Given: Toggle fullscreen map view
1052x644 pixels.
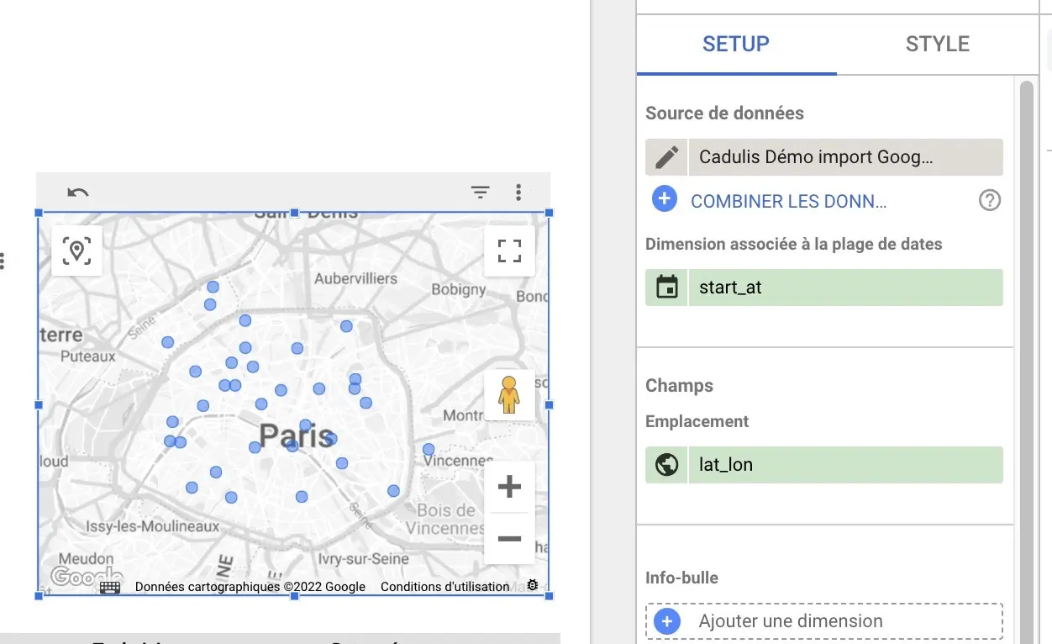Looking at the screenshot, I should [x=509, y=251].
